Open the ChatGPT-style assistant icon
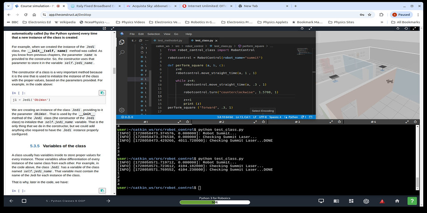The image size is (427, 213). pos(366,201)
